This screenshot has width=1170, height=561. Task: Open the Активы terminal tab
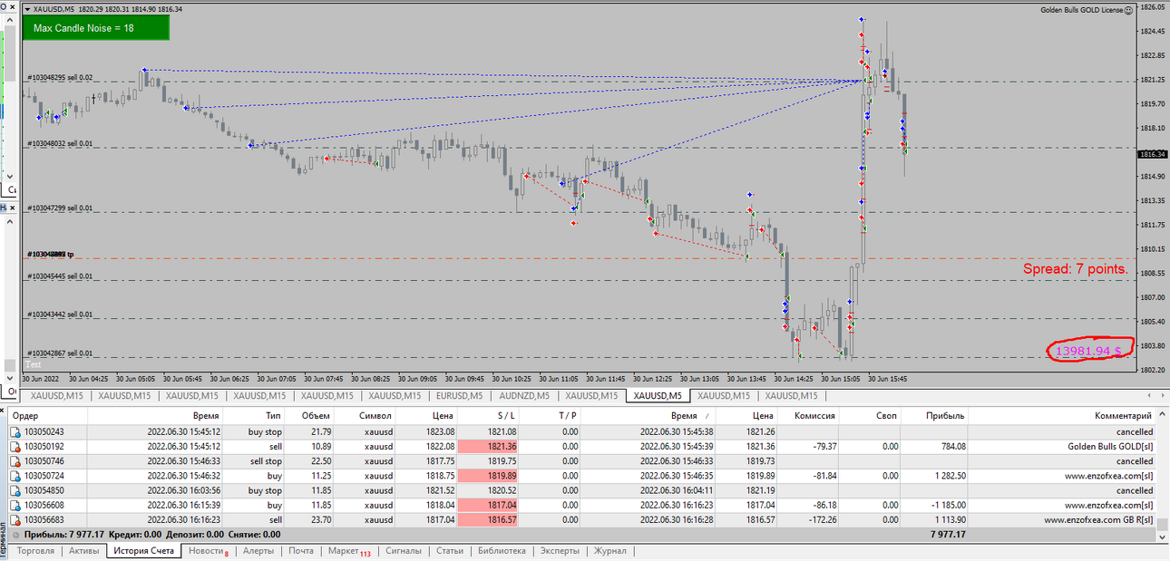tap(84, 551)
